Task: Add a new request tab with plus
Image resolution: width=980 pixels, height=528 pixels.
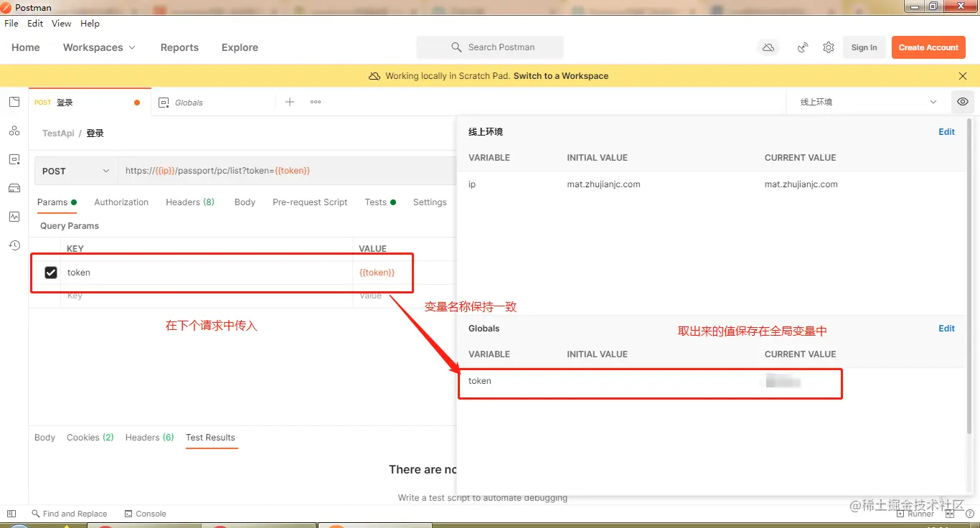Action: point(290,102)
